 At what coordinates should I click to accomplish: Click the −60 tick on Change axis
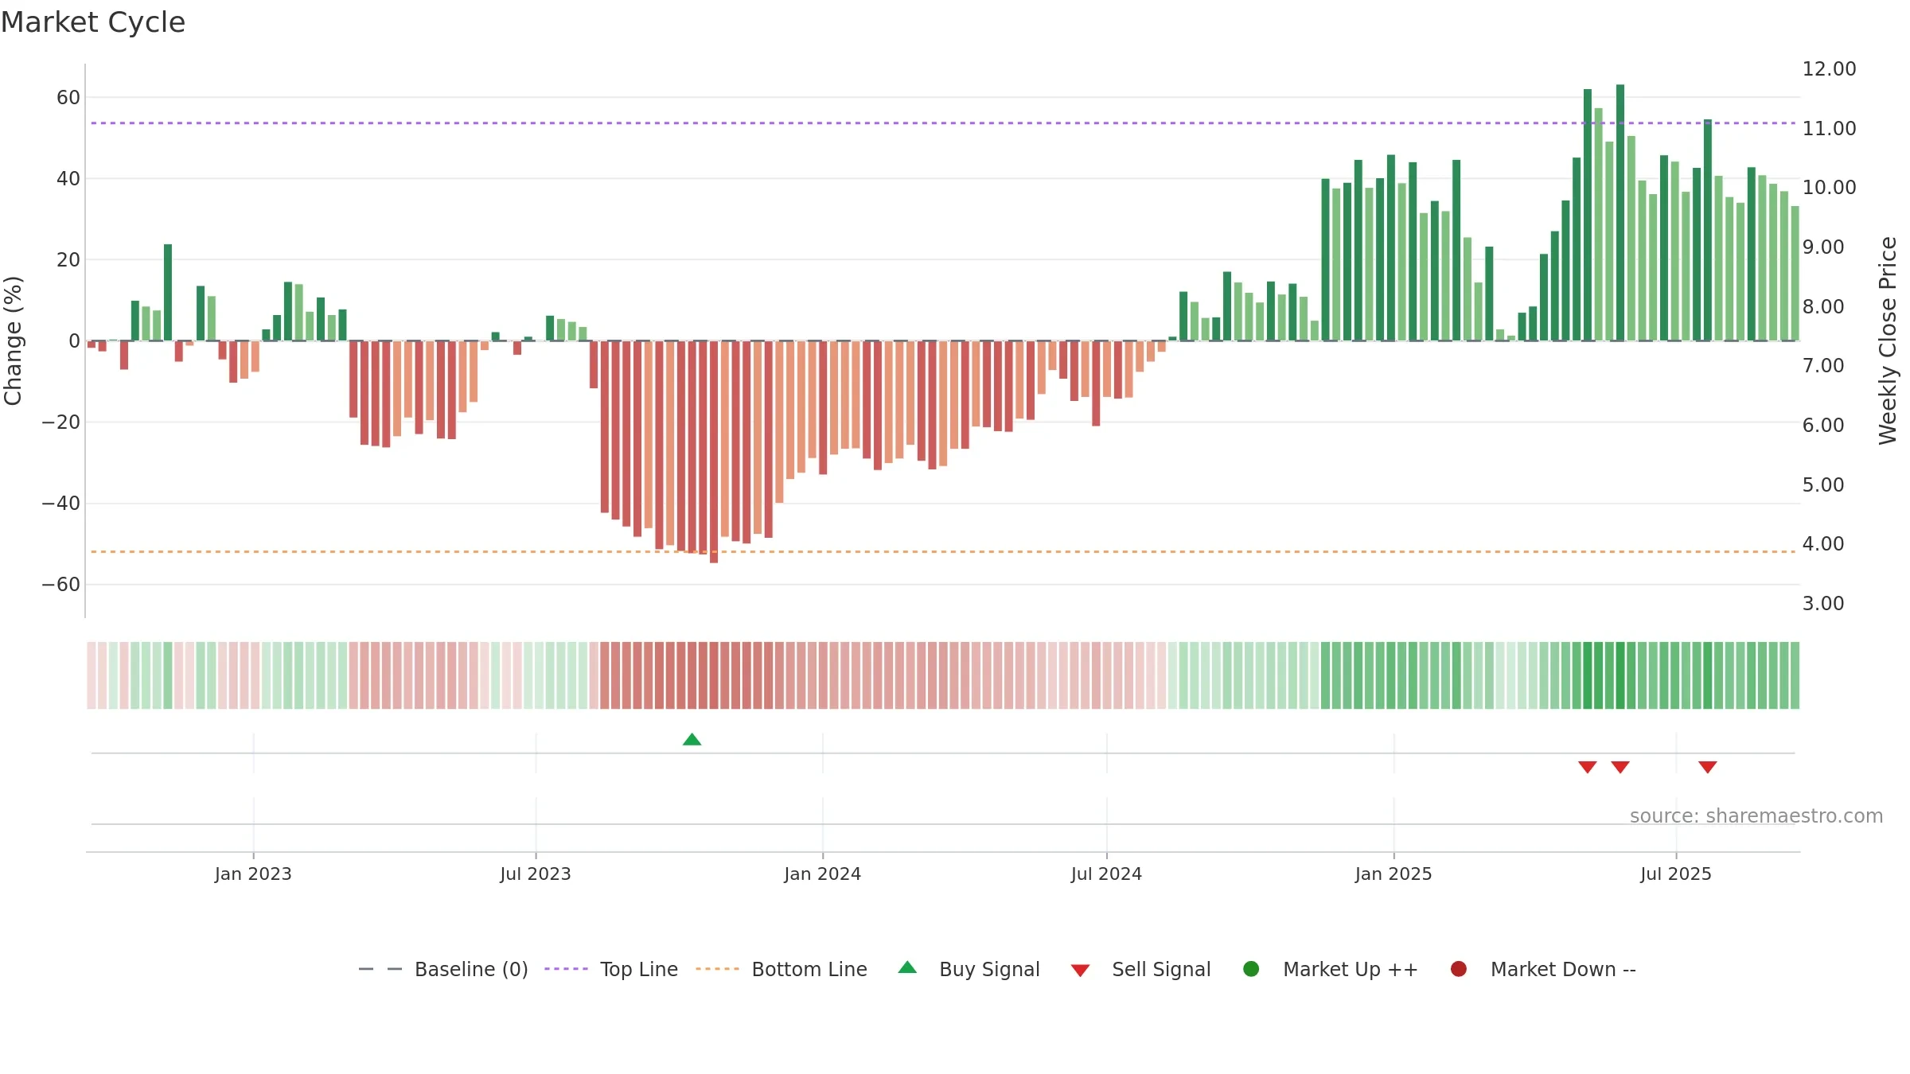pyautogui.click(x=61, y=585)
